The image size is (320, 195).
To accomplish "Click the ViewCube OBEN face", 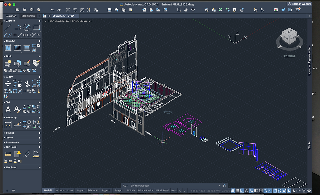I will tap(289, 32).
